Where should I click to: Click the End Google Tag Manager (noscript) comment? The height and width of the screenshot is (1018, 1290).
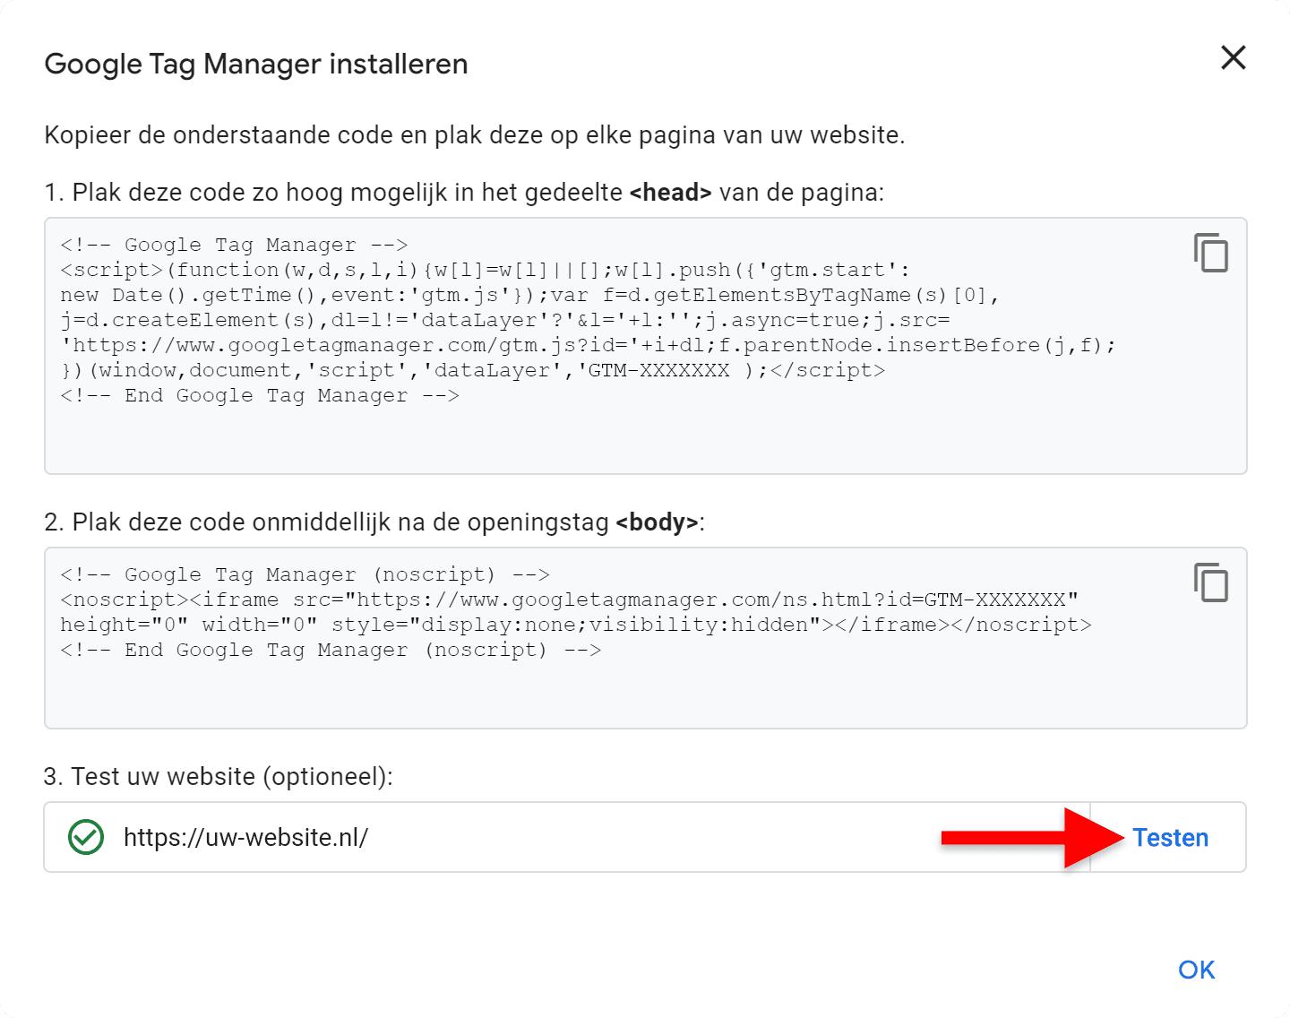click(x=331, y=650)
